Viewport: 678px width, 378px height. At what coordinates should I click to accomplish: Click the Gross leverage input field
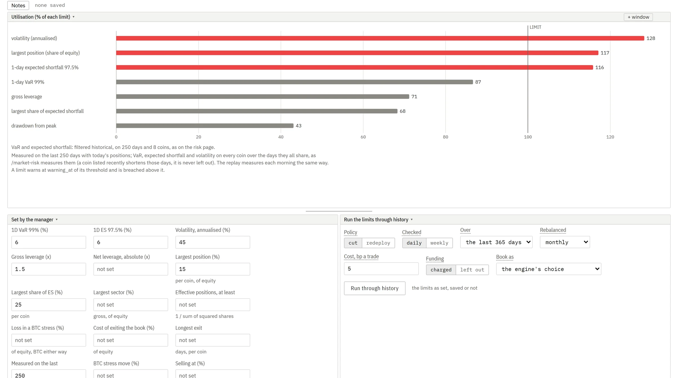click(x=49, y=269)
